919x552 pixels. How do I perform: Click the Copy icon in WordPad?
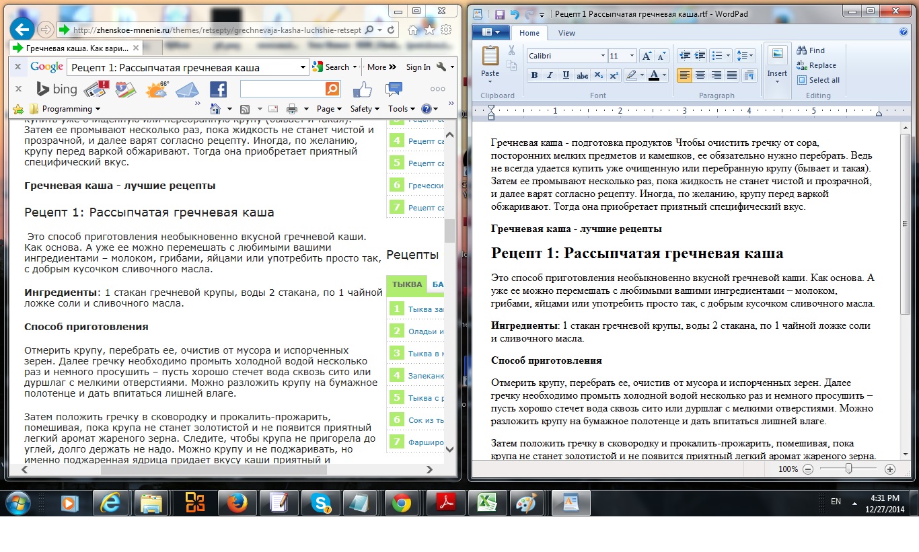(x=511, y=65)
